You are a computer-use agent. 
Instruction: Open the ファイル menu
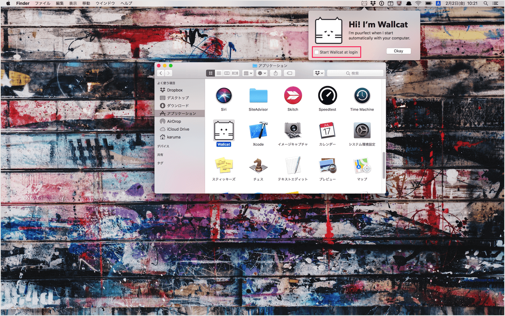(x=43, y=3)
